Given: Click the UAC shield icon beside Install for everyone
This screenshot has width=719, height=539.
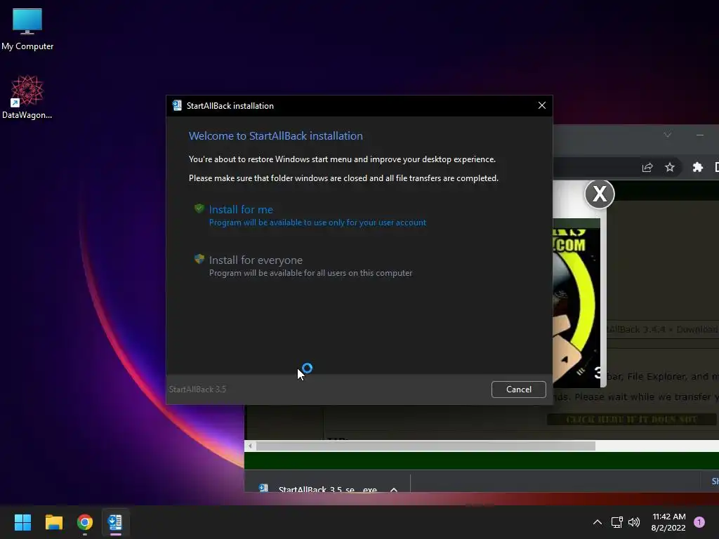Looking at the screenshot, I should (x=199, y=259).
